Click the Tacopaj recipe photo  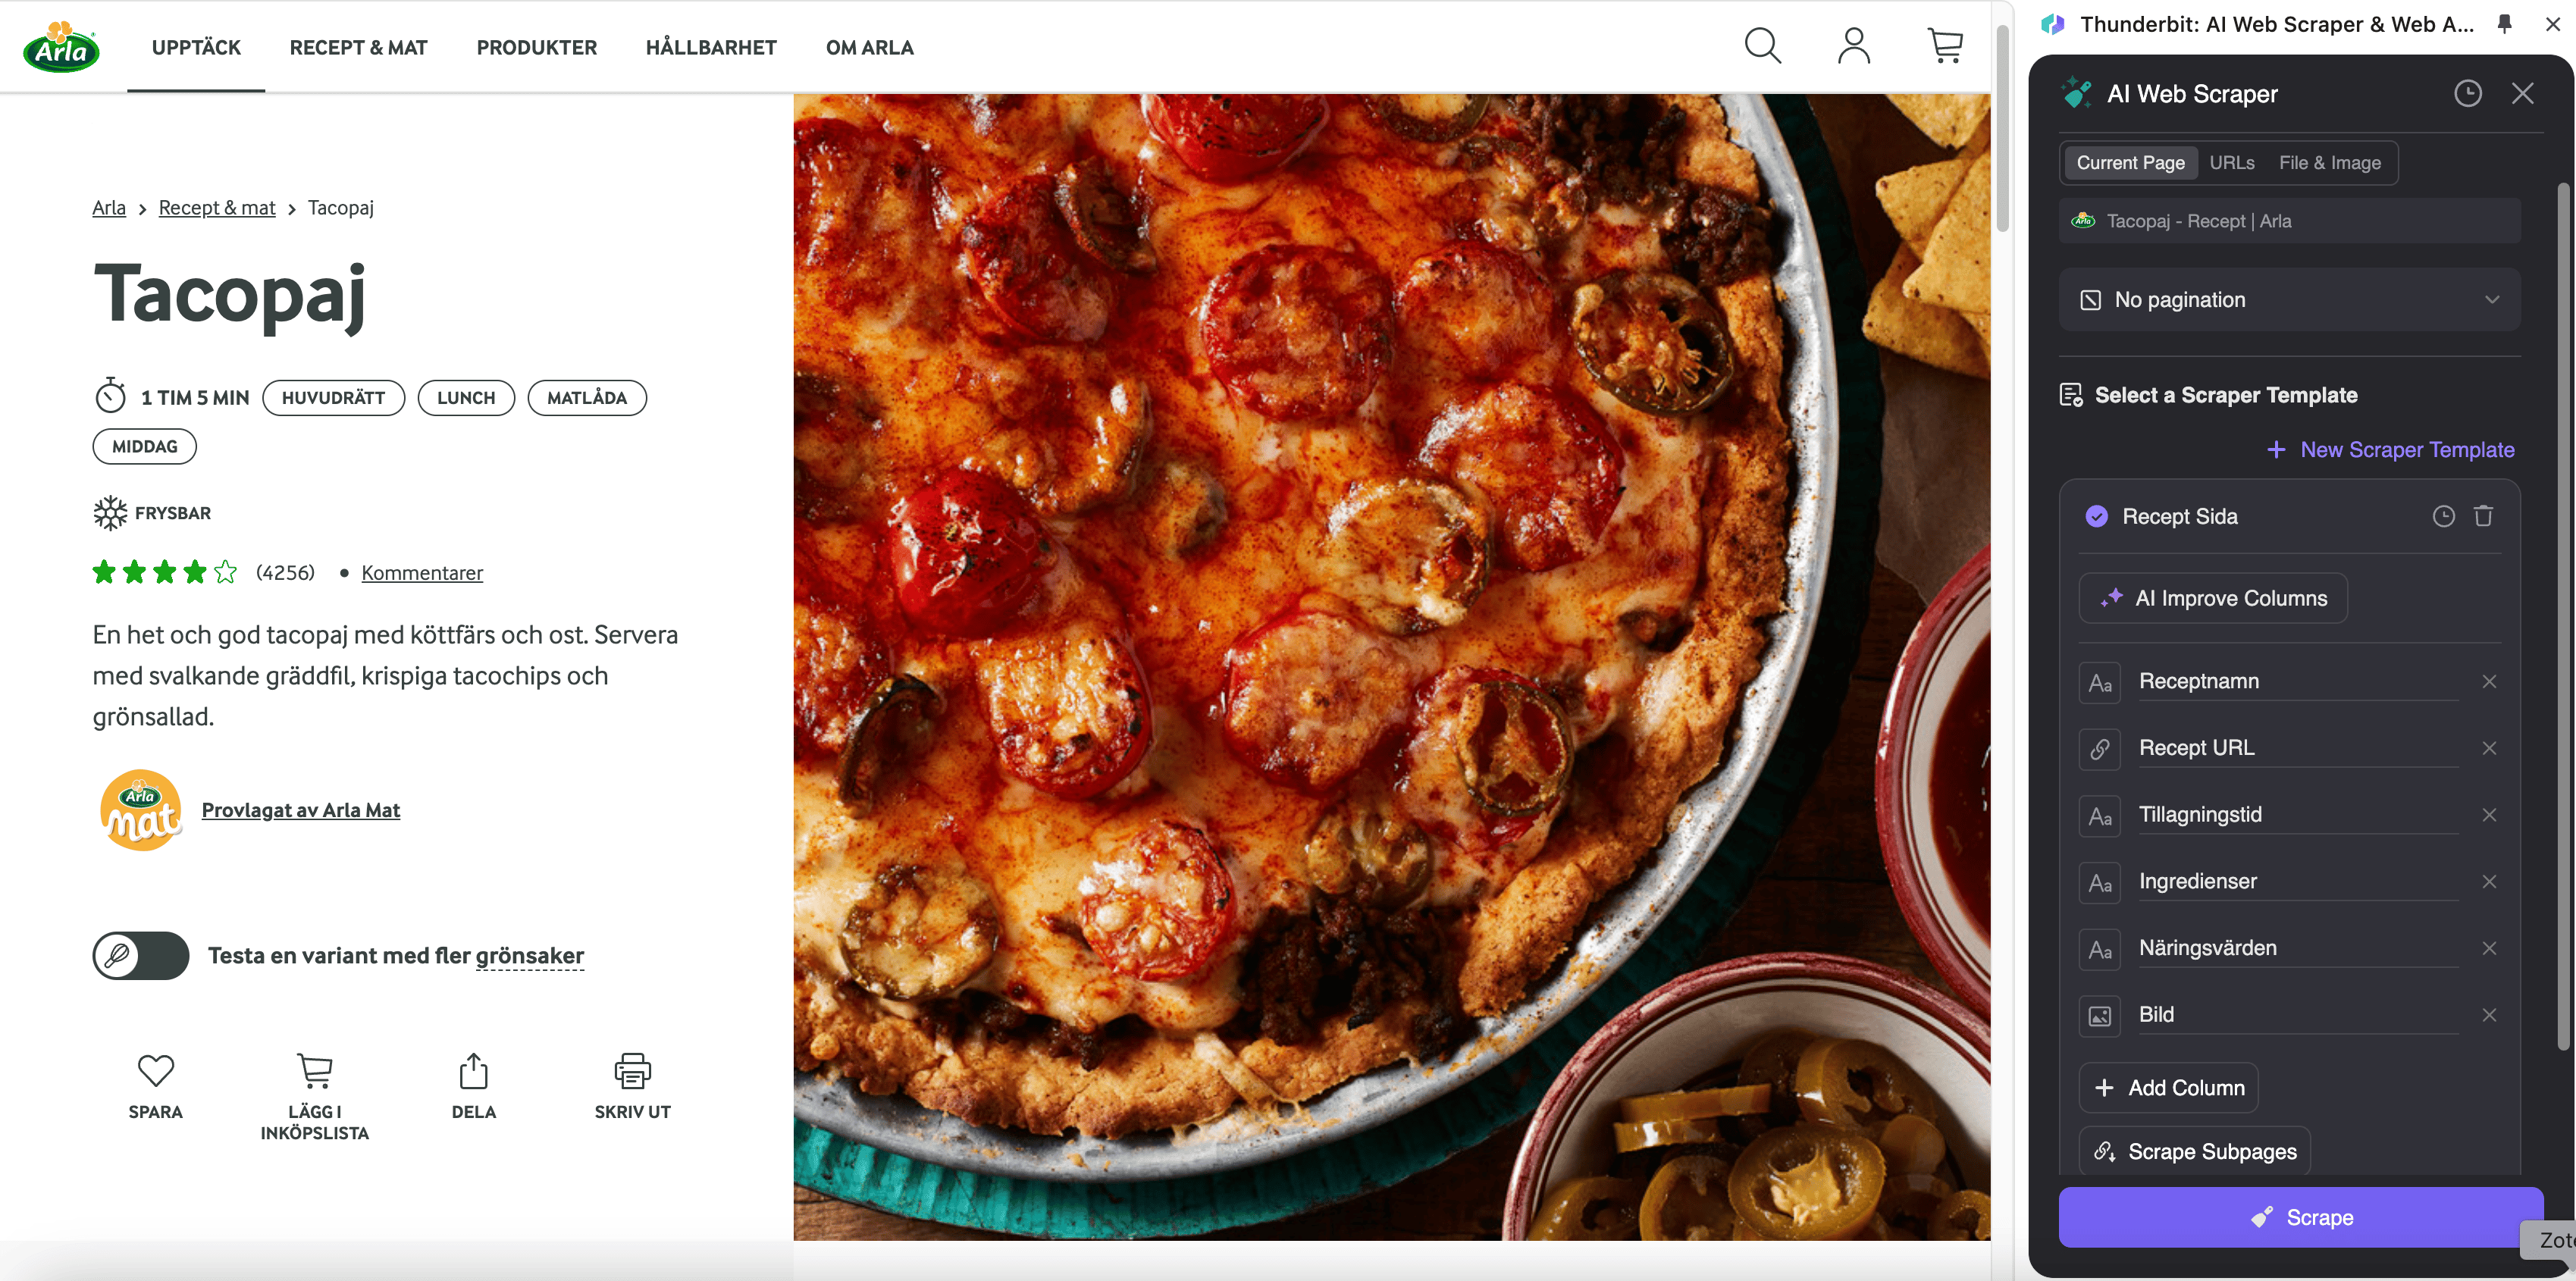tap(1391, 667)
